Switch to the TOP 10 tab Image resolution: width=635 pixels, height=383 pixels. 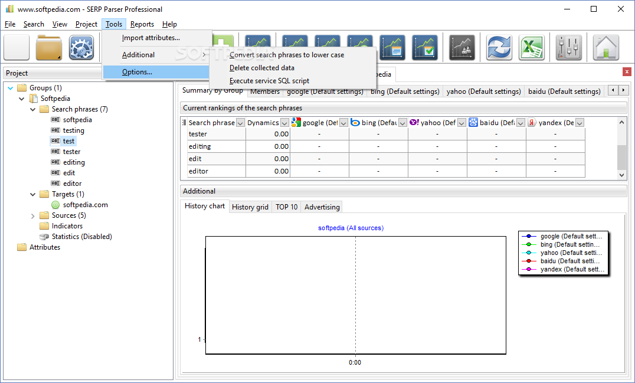(287, 207)
